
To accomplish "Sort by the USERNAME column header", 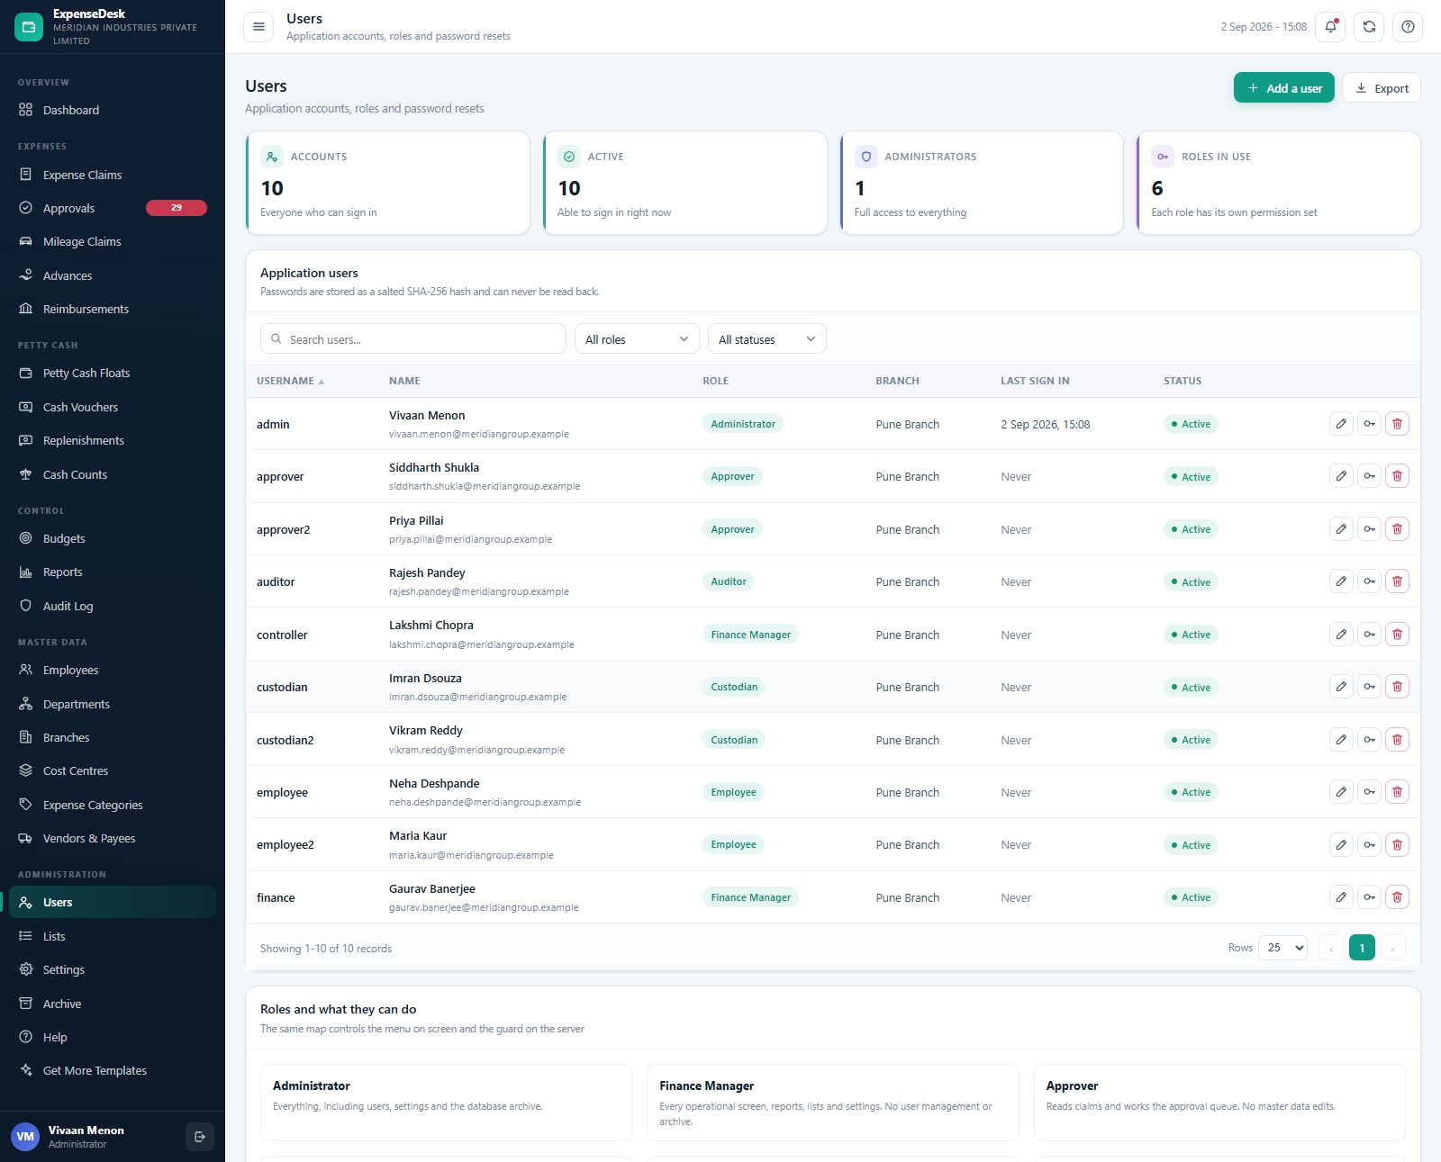I will coord(290,382).
